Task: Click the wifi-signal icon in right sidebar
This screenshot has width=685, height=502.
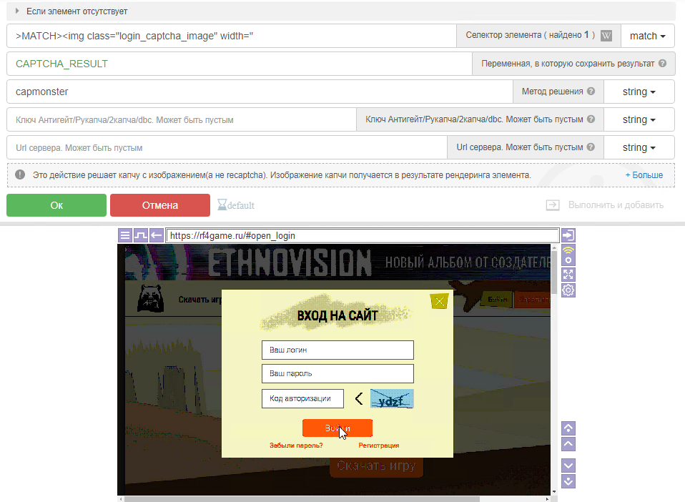Action: point(568,254)
